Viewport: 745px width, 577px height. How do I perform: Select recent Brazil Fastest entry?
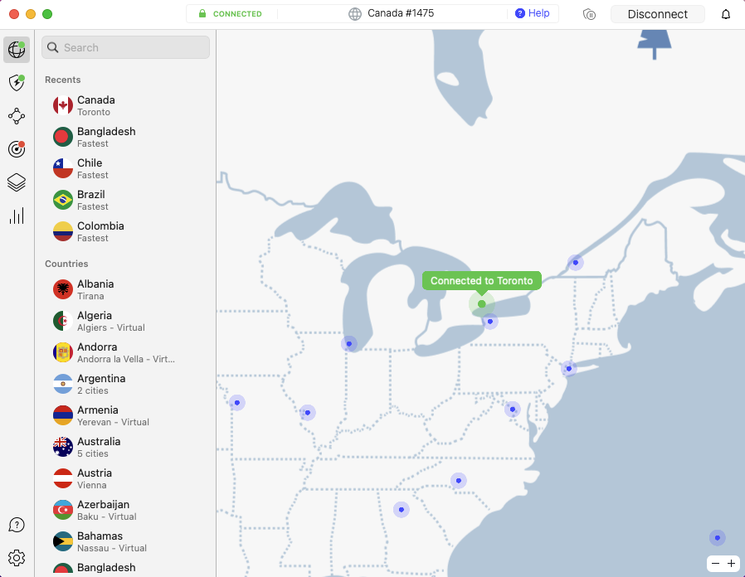(125, 200)
